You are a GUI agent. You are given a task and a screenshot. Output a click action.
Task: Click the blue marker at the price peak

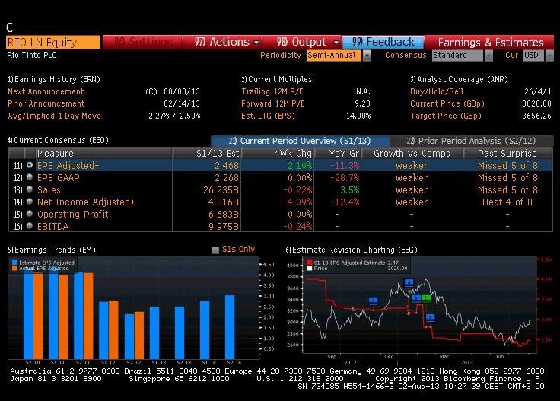[x=409, y=282]
